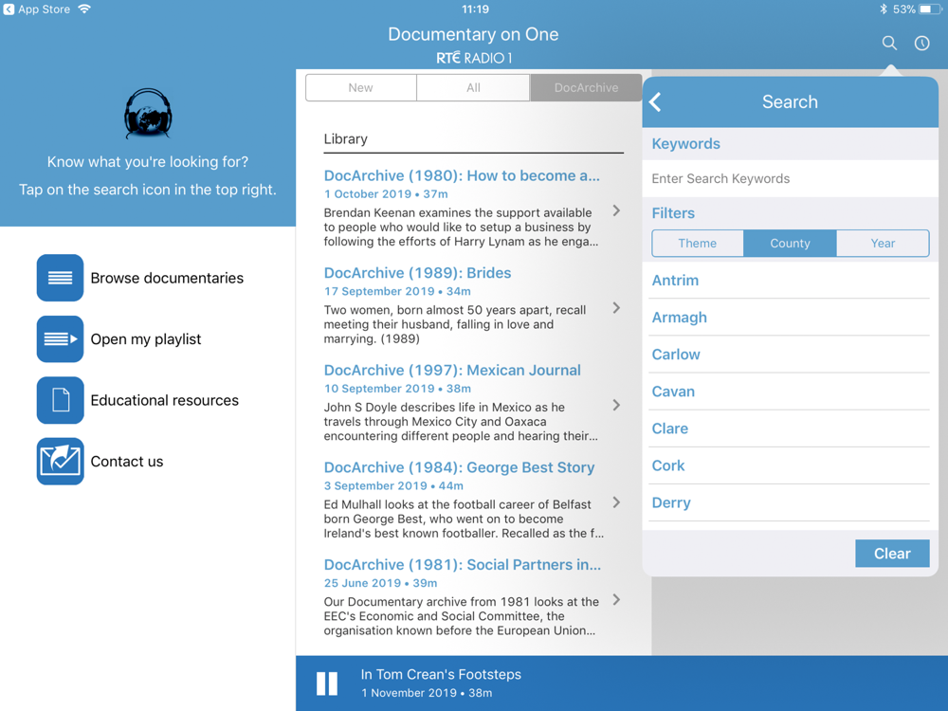Tap the Two women, born almost 50 years description
This screenshot has height=711, width=948.
click(455, 324)
